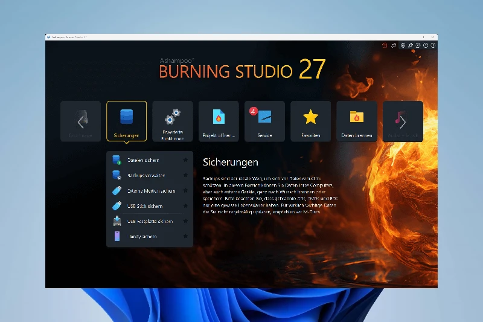483x322 pixels.
Task: Open the Sicherungen category tile
Action: pyautogui.click(x=126, y=121)
